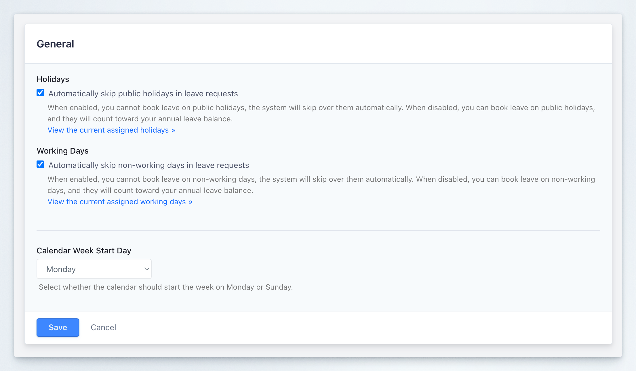Viewport: 636px width, 371px height.
Task: Click the 'Calendar Week Start Day' field label
Action: 84,251
